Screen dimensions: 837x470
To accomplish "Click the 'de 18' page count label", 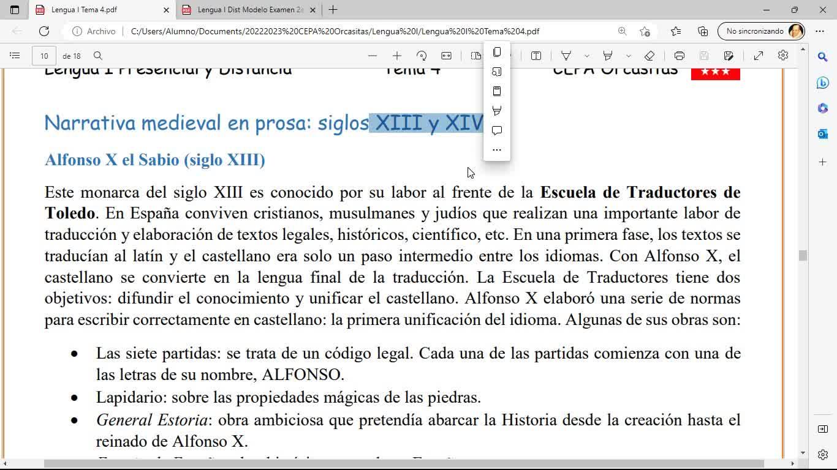I will point(72,56).
